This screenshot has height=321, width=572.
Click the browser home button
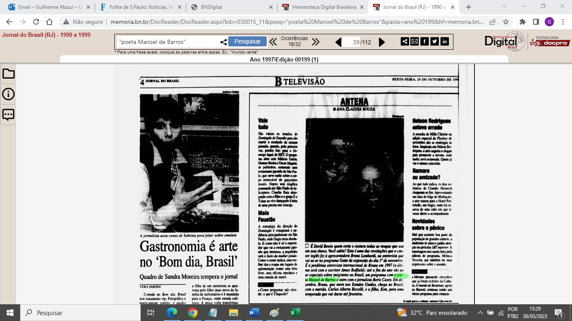pos(49,22)
